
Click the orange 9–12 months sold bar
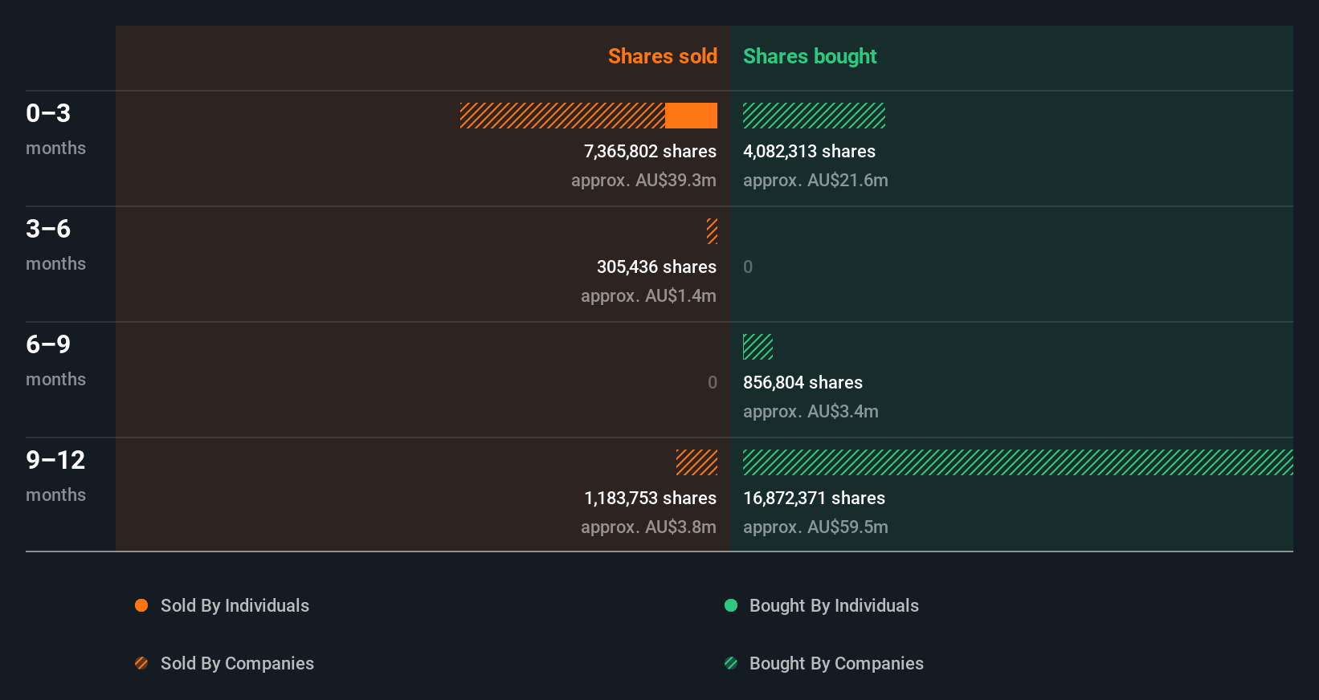pos(696,462)
